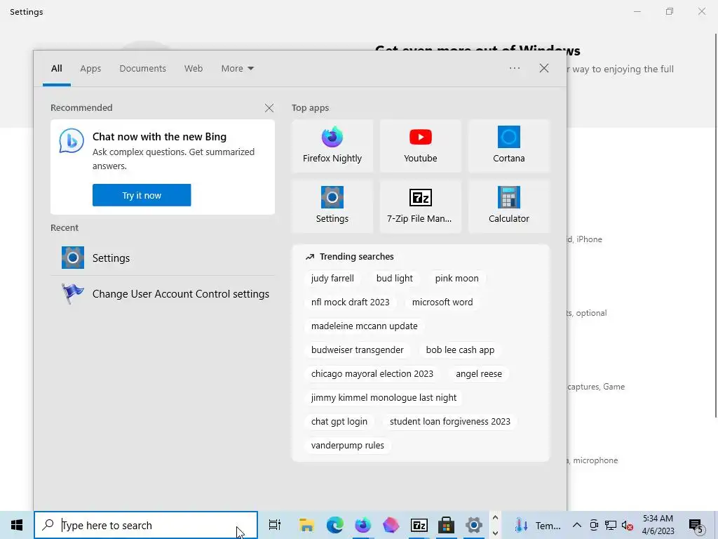The width and height of the screenshot is (718, 539).
Task: Open Microsoft Store from the taskbar
Action: click(x=447, y=525)
